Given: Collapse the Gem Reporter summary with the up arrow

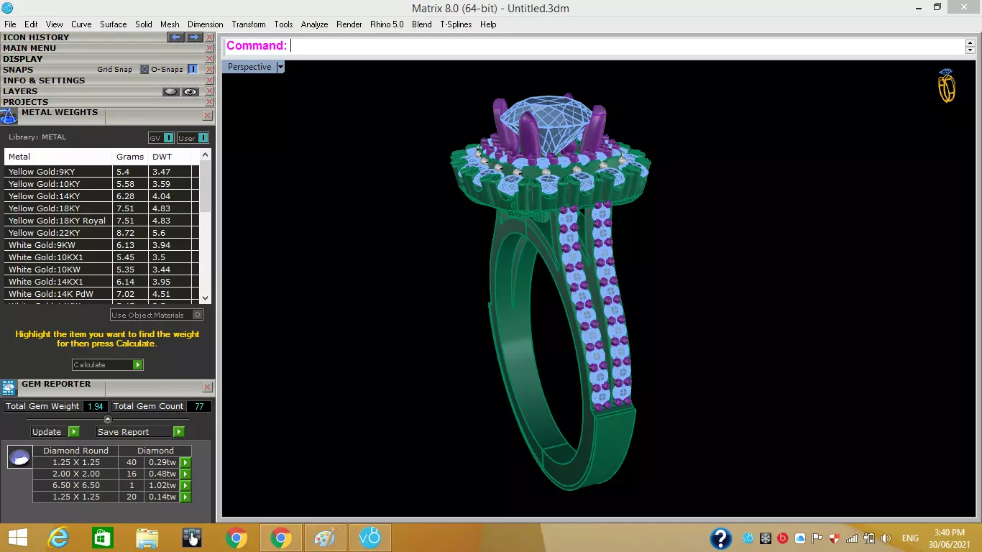Looking at the screenshot, I should pos(108,419).
